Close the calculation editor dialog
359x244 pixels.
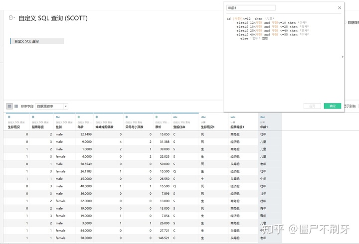(340, 8)
